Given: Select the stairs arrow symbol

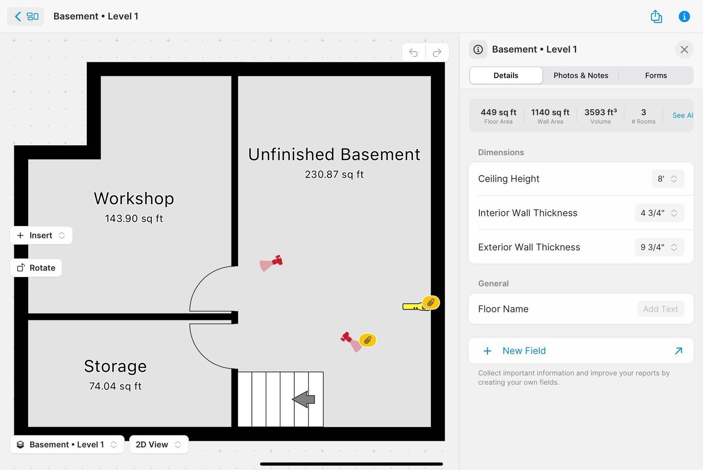Looking at the screenshot, I should (x=304, y=399).
